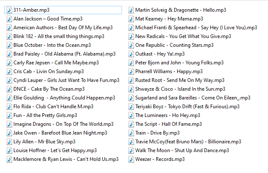
Task: Click the Pharrell Williams - Happy file icon
Action: (131, 71)
